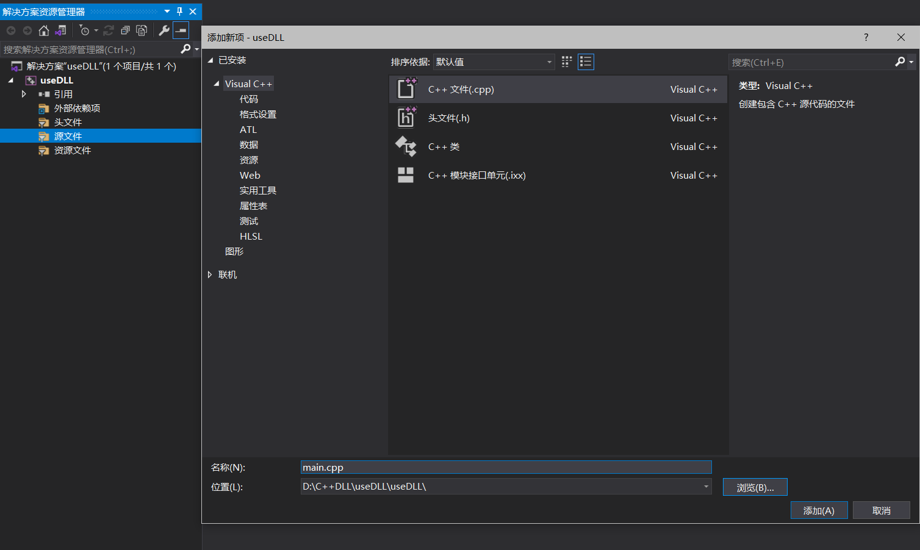Click the 添加(A) button to add the file
Screen dimensions: 920x550
point(819,510)
